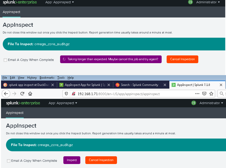The image size is (226, 168).
Task: Go to home page via house icon
Action: coord(30,94)
